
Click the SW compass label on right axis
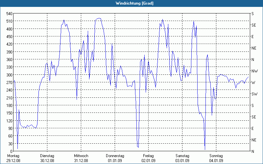point(254,94)
